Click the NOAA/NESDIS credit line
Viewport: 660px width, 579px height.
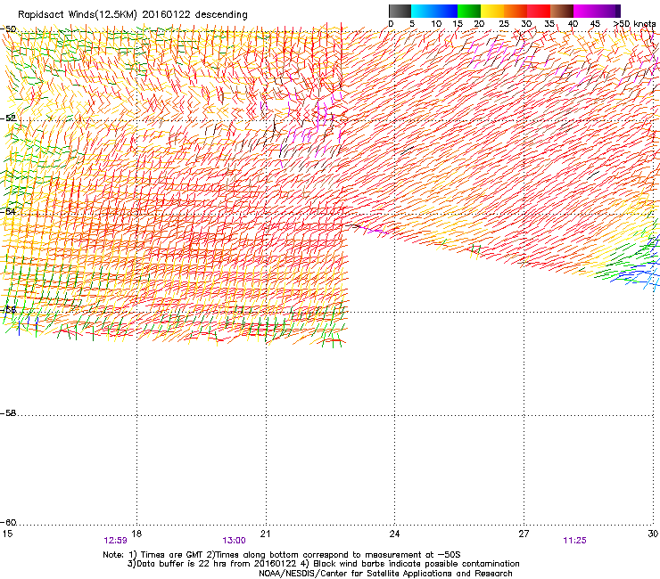[385, 574]
